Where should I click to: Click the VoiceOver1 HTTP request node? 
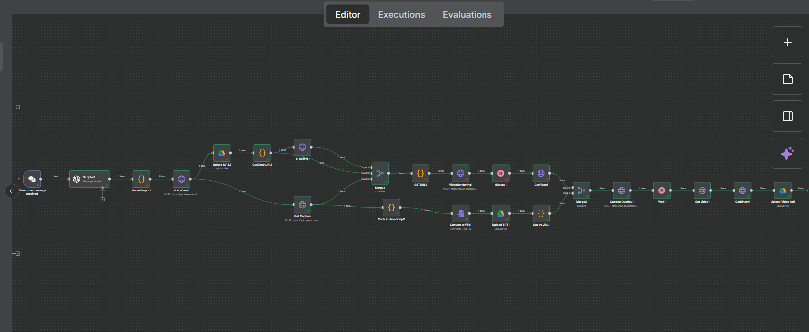point(181,179)
